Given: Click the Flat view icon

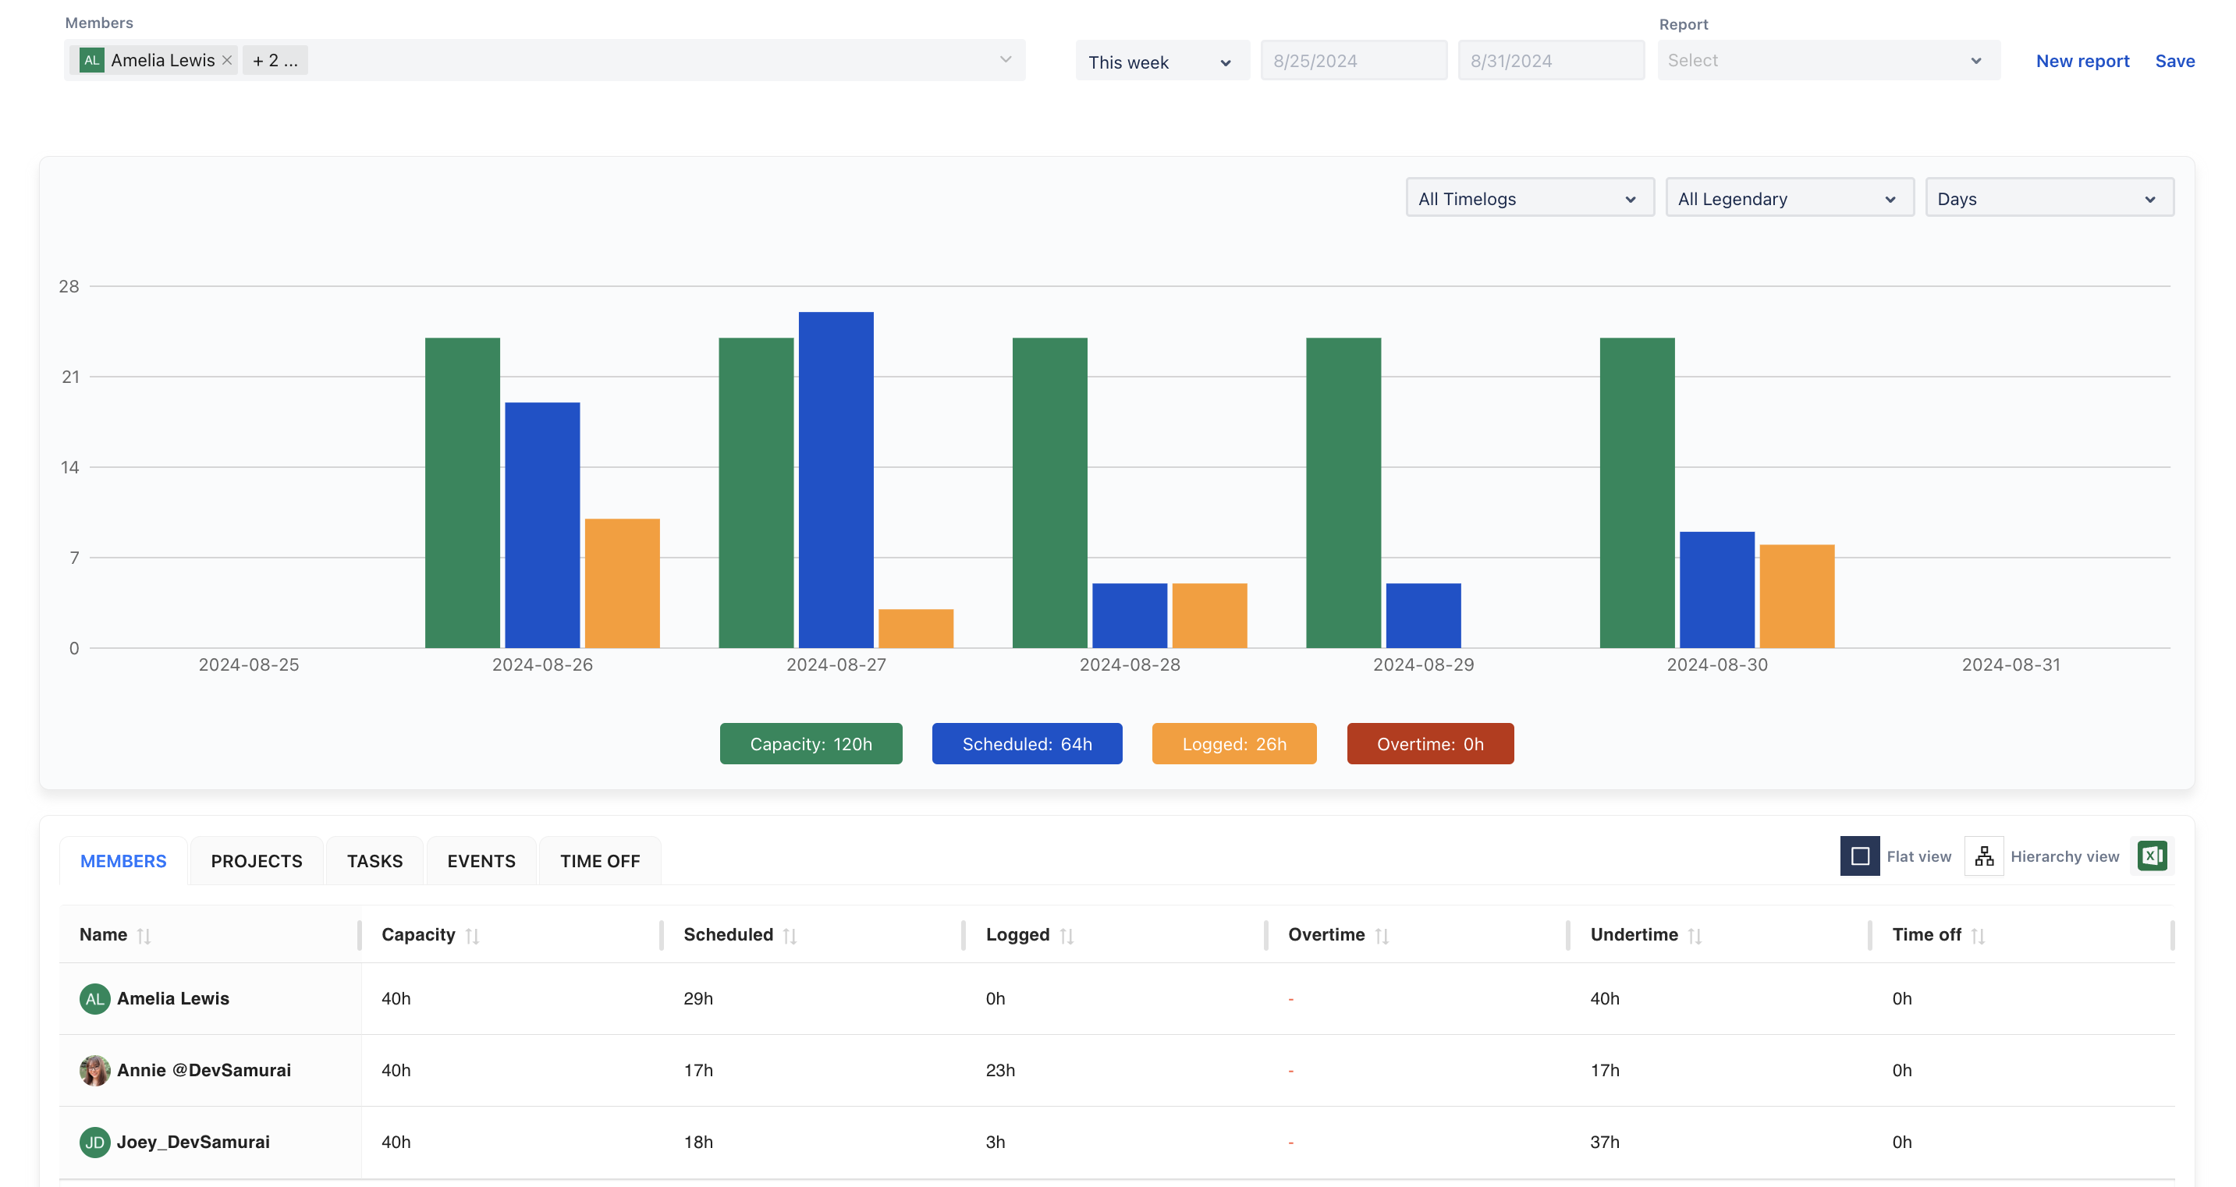Looking at the screenshot, I should click(x=1859, y=856).
